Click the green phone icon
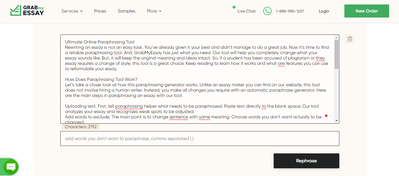 pyautogui.click(x=267, y=11)
